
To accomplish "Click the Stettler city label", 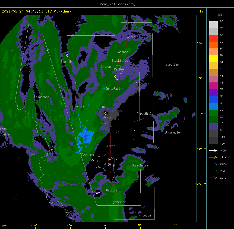I will pyautogui.click(x=172, y=64).
